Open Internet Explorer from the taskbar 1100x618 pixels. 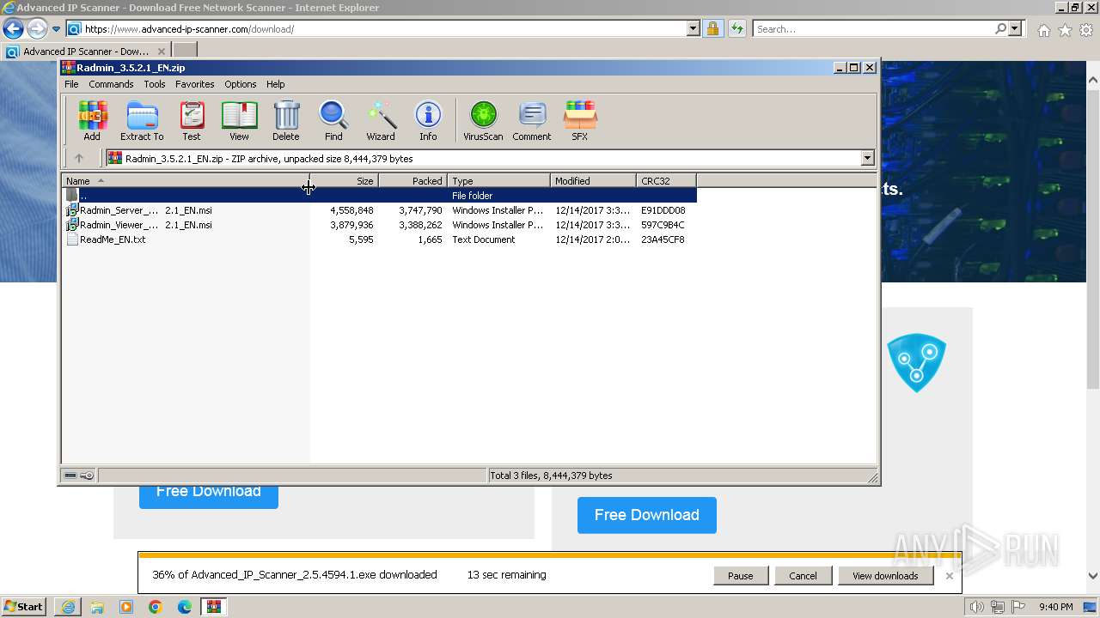click(x=68, y=607)
